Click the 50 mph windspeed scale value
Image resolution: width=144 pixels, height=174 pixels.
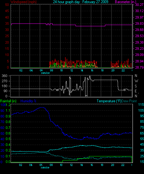(x=7, y=5)
